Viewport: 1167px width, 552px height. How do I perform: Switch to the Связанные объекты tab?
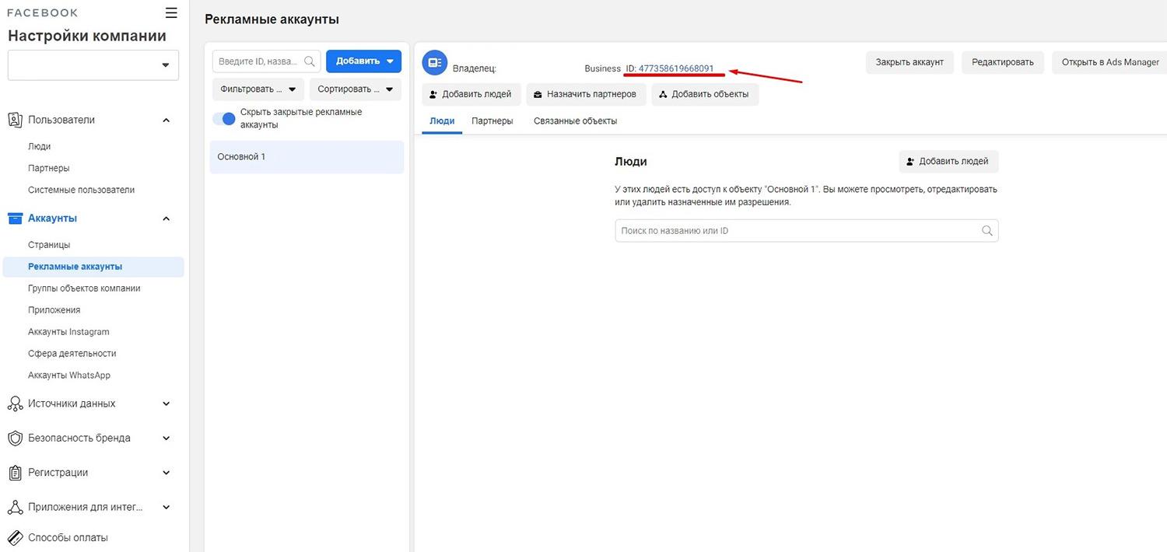(x=576, y=121)
